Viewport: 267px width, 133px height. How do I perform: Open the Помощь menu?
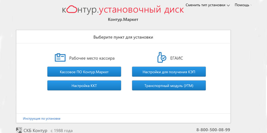242,5
